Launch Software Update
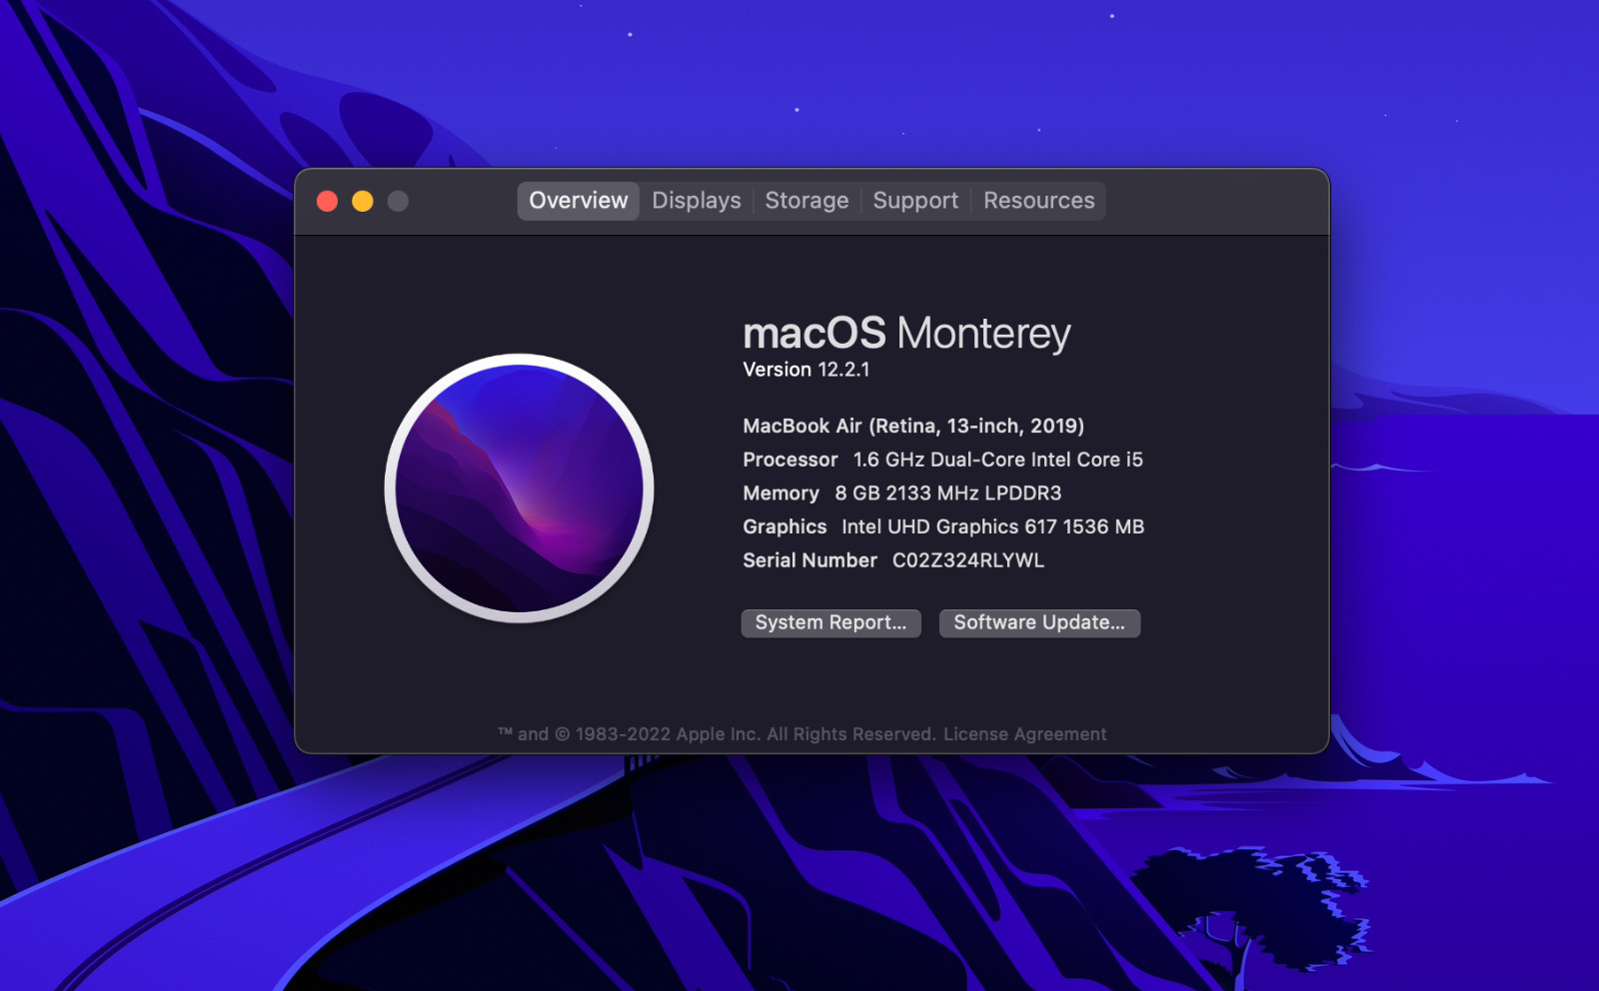The image size is (1599, 991). (1039, 622)
